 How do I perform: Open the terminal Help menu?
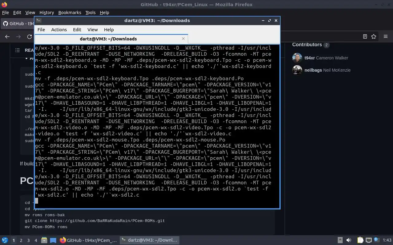(109, 30)
